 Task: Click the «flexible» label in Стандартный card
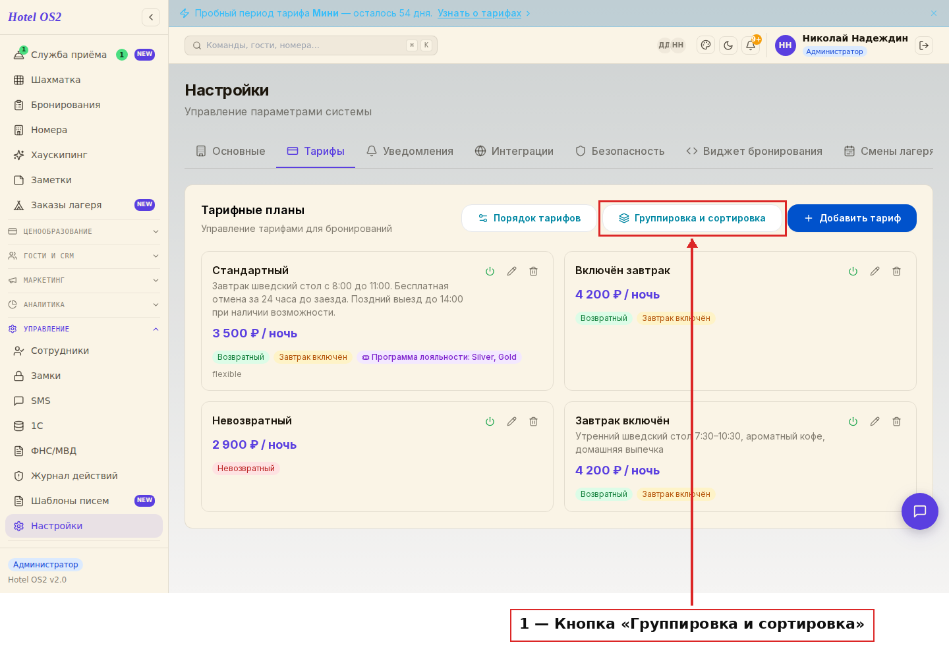(x=227, y=374)
